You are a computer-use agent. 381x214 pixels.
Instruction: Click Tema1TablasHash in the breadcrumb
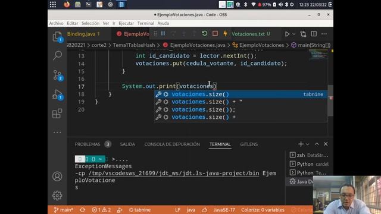click(133, 45)
